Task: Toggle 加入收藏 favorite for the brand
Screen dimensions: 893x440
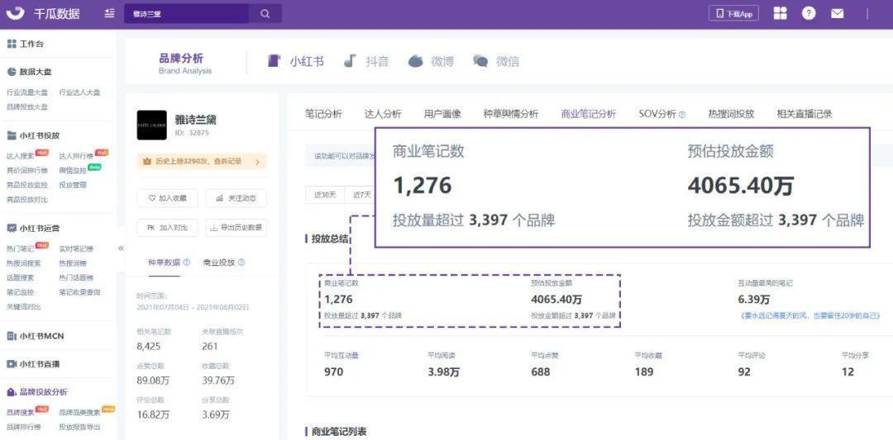Action: 168,198
